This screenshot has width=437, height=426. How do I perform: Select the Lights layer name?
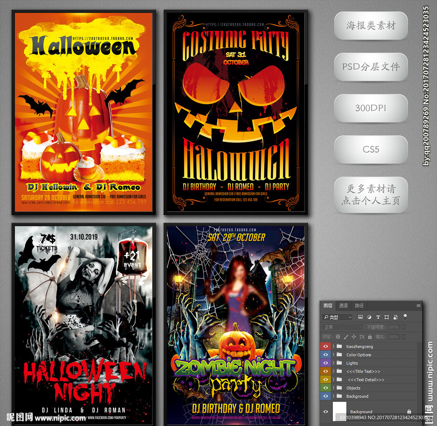pos(352,363)
